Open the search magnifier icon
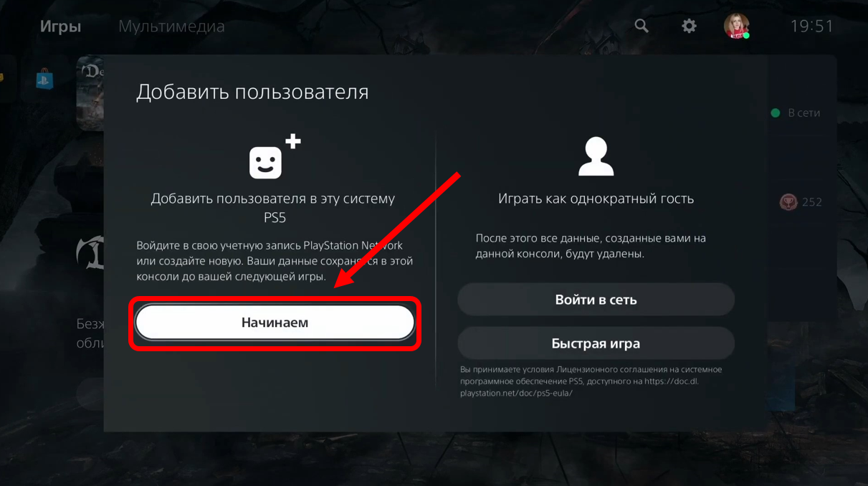This screenshot has height=486, width=868. pyautogui.click(x=642, y=26)
